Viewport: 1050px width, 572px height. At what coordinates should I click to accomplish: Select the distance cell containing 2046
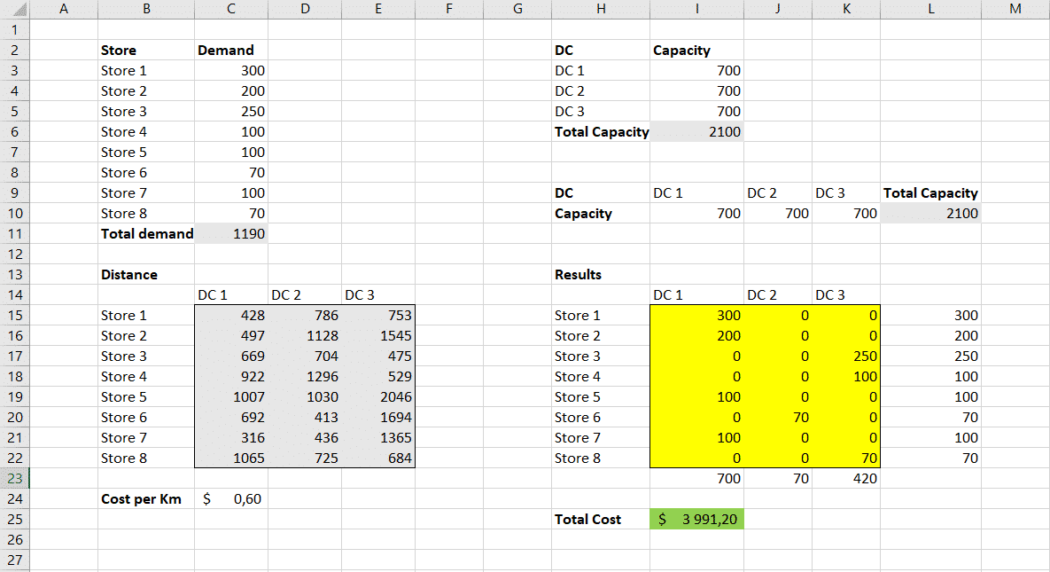pos(377,397)
